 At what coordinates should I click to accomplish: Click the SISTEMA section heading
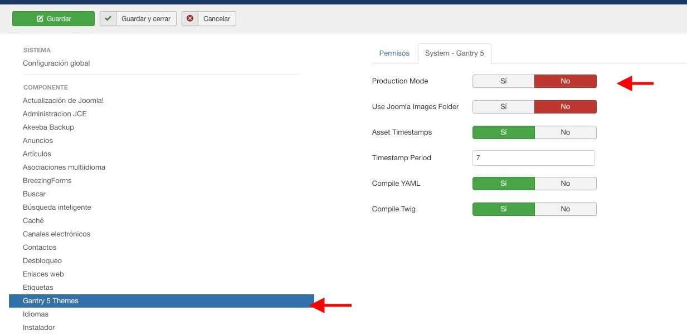37,50
